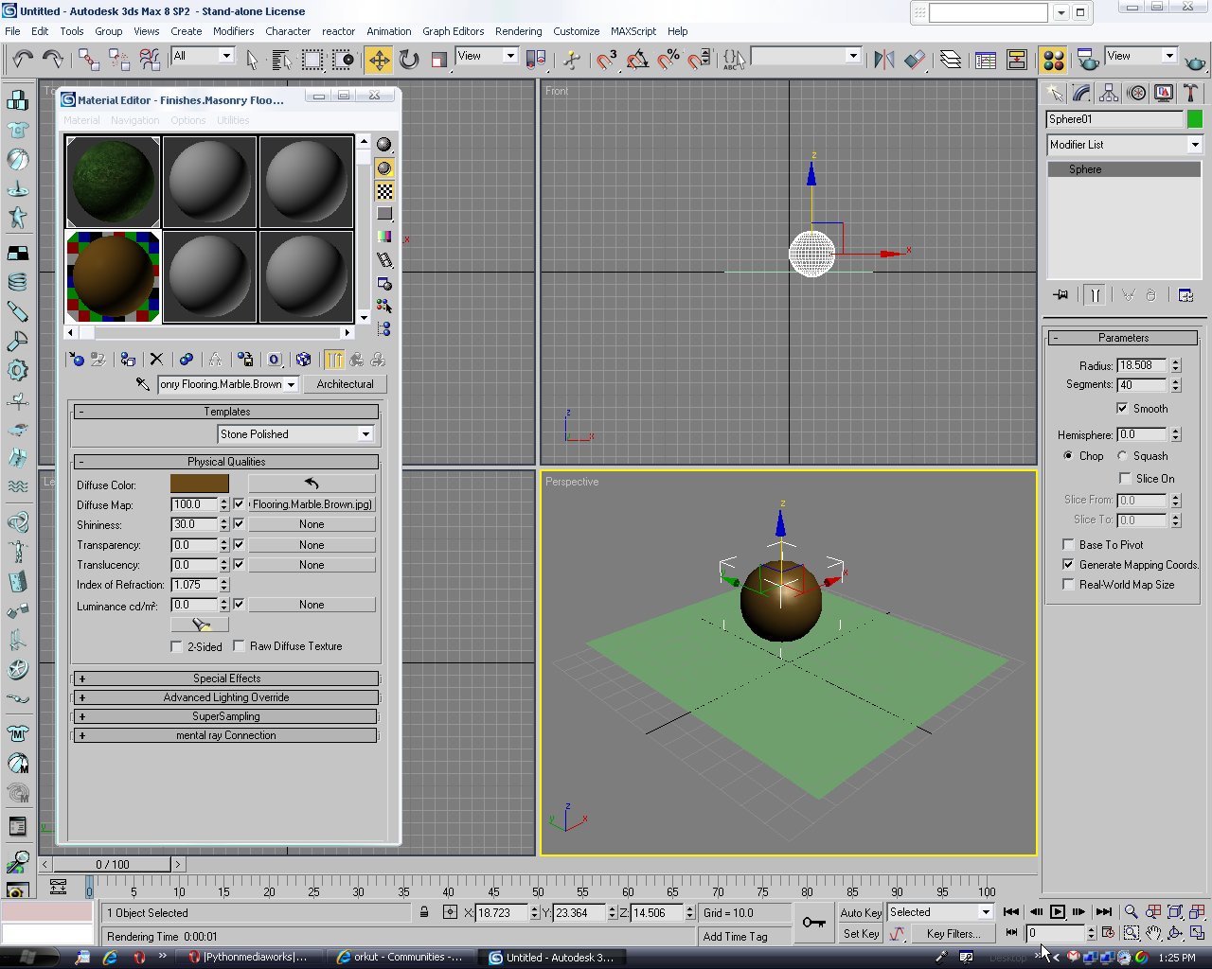Screen dimensions: 1212x969
Task: Open the Rendering menu
Action: click(x=518, y=31)
